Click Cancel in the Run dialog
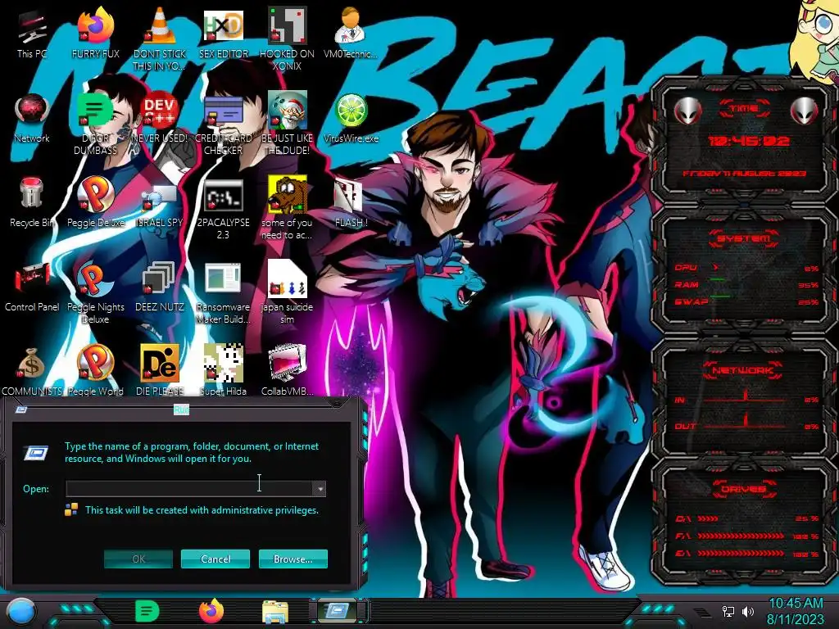Viewport: 839px width, 629px height. pos(215,559)
